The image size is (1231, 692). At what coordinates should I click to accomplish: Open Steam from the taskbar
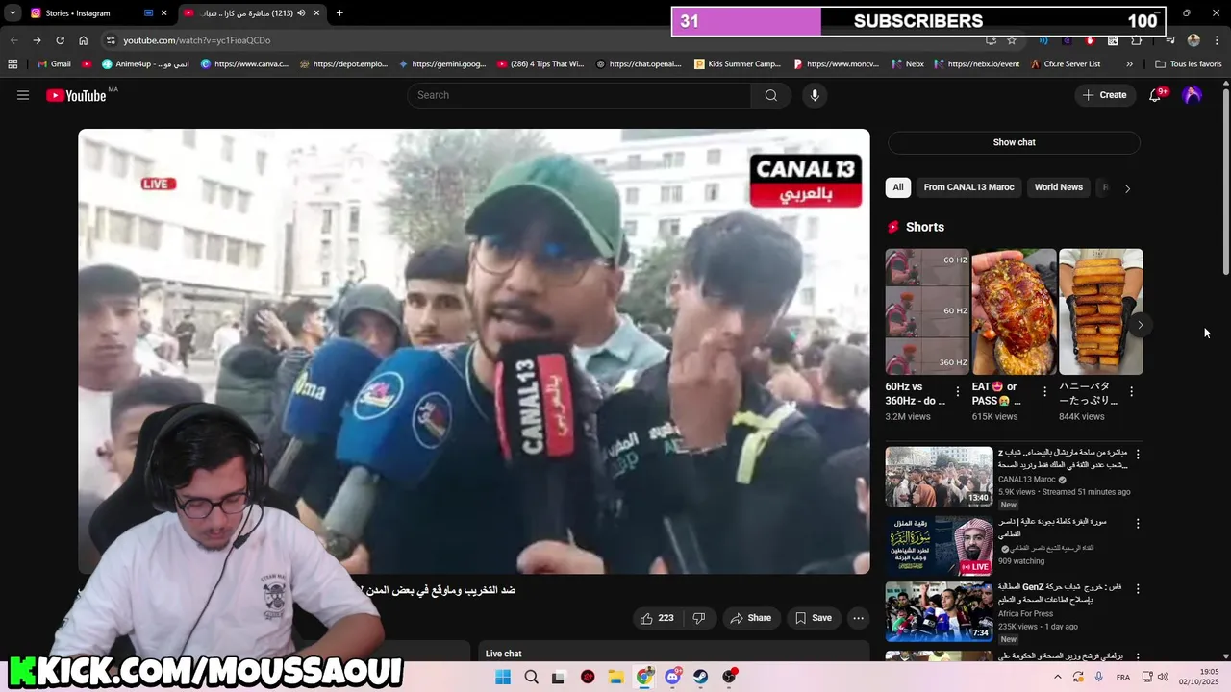point(701,677)
